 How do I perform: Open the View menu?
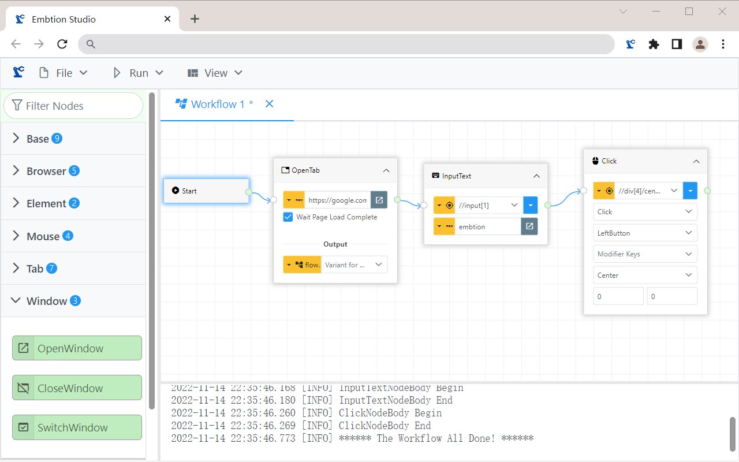pos(215,73)
